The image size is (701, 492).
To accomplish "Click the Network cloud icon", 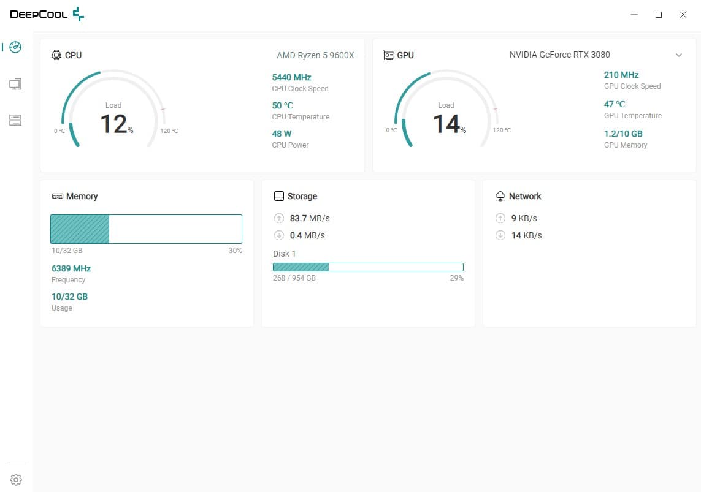I will 500,197.
